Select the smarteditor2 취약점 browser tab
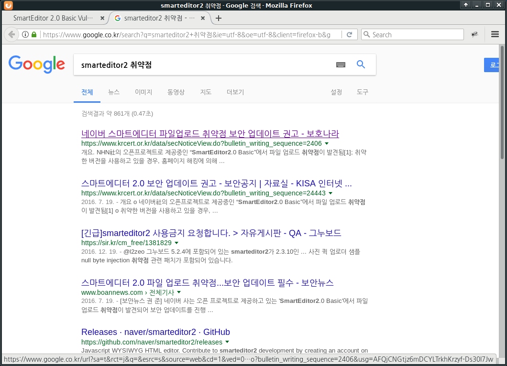Image resolution: width=507 pixels, height=366 pixels. point(159,18)
